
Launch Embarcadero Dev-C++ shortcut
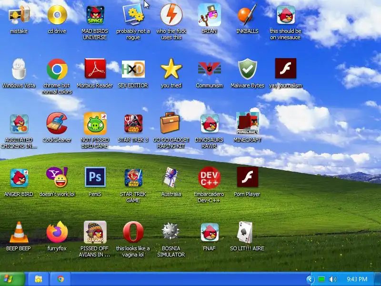209,177
